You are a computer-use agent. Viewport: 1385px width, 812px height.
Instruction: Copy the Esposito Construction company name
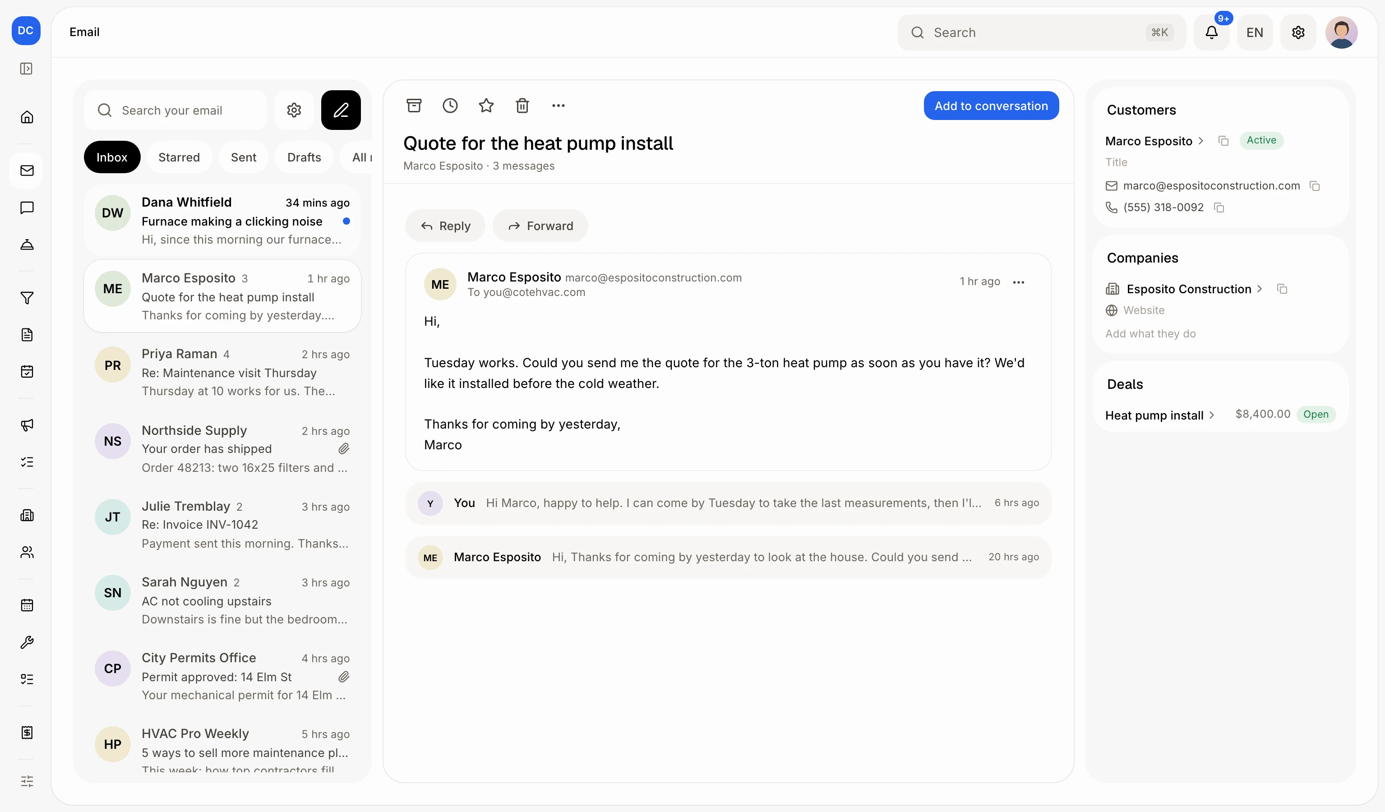tap(1282, 289)
